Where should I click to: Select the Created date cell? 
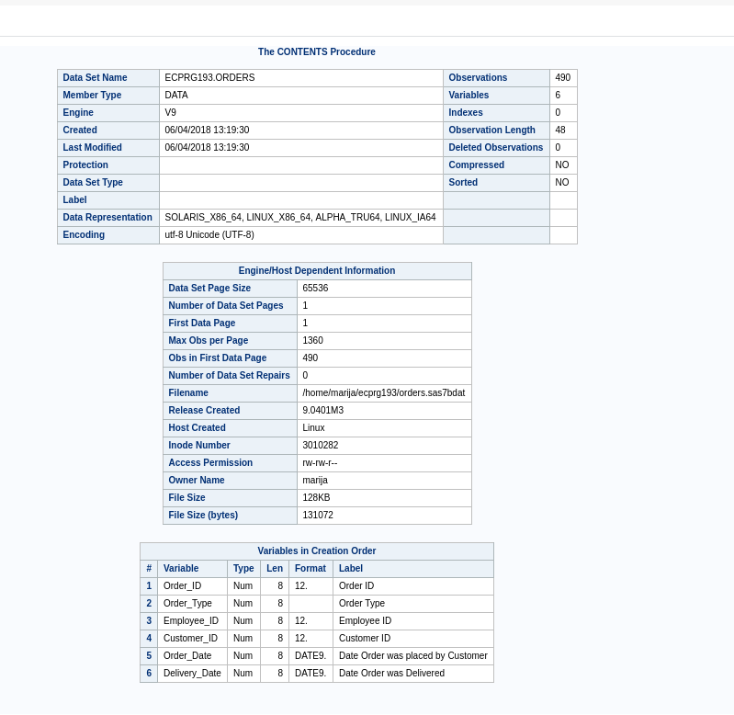(x=207, y=131)
